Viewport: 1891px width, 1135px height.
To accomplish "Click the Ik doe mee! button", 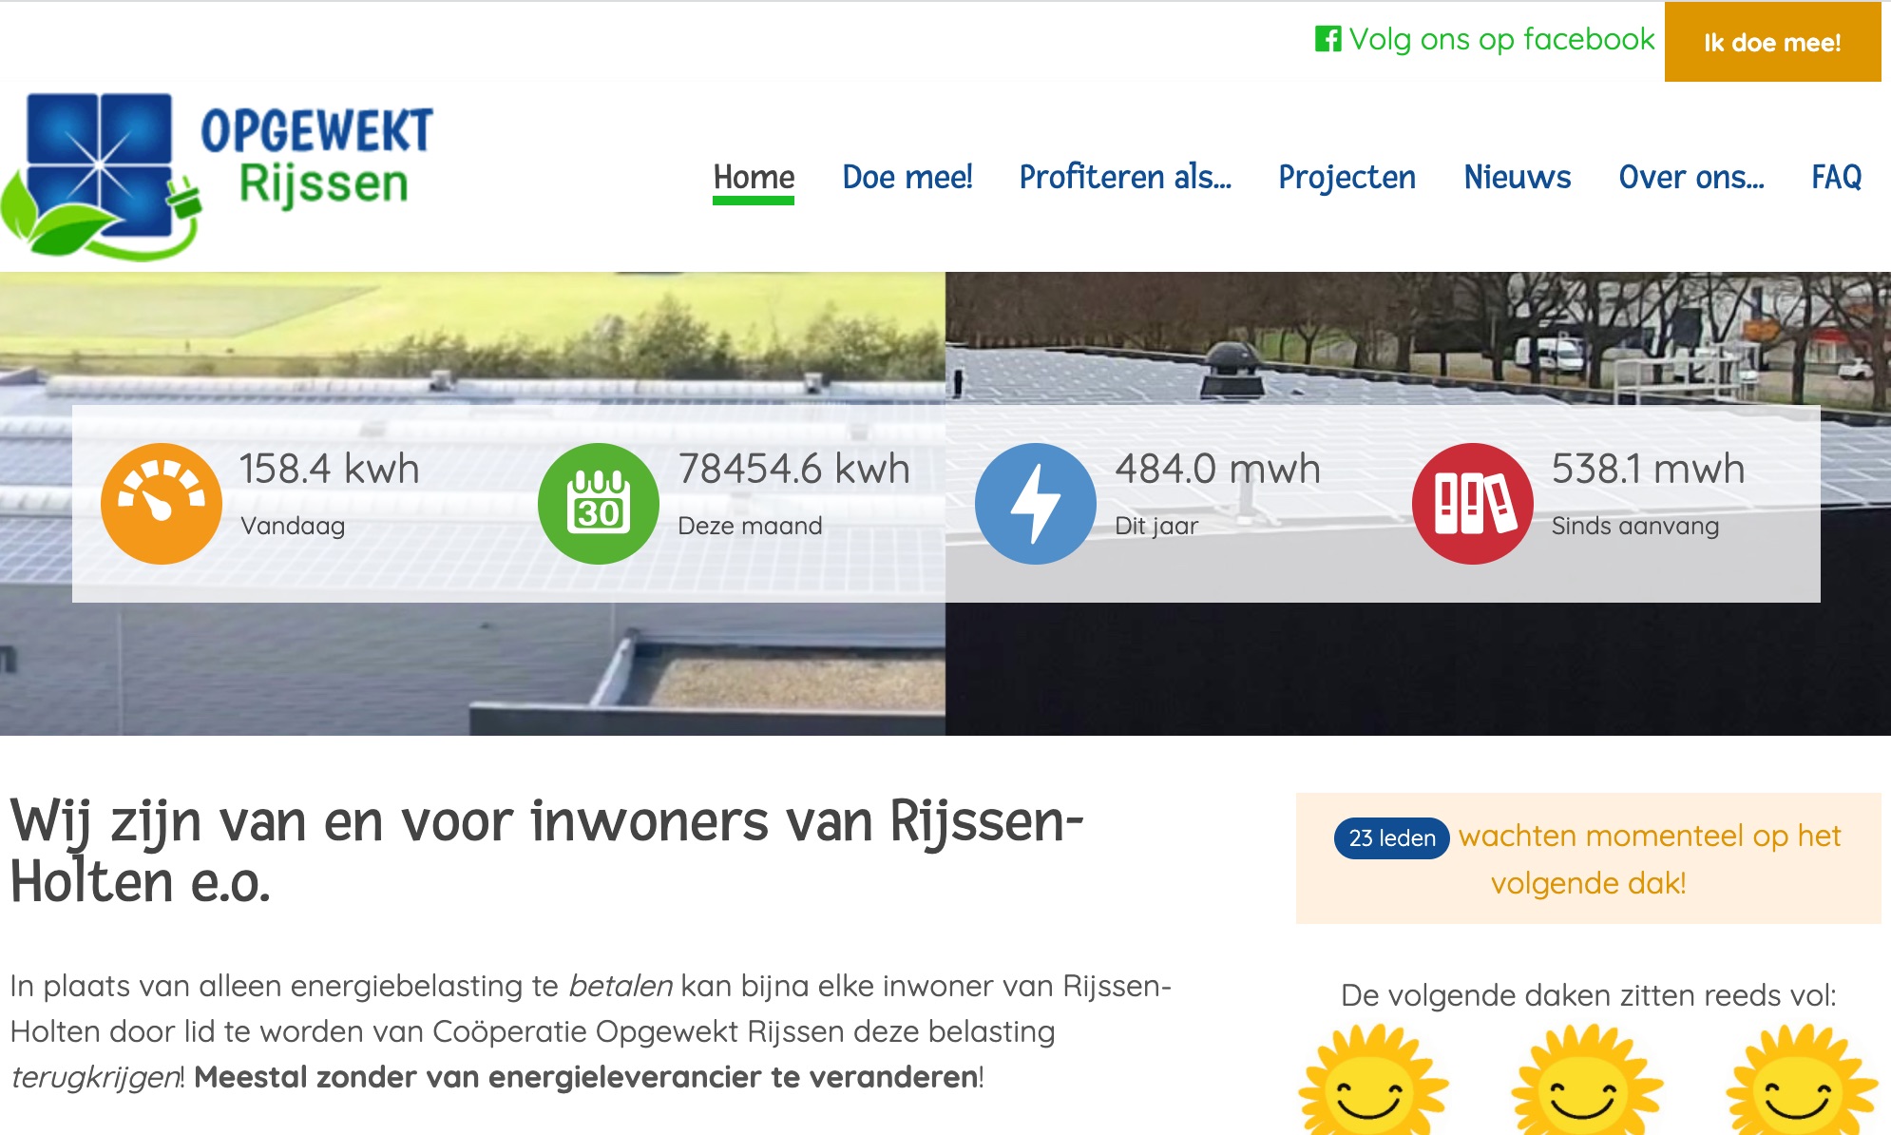I will (x=1772, y=42).
